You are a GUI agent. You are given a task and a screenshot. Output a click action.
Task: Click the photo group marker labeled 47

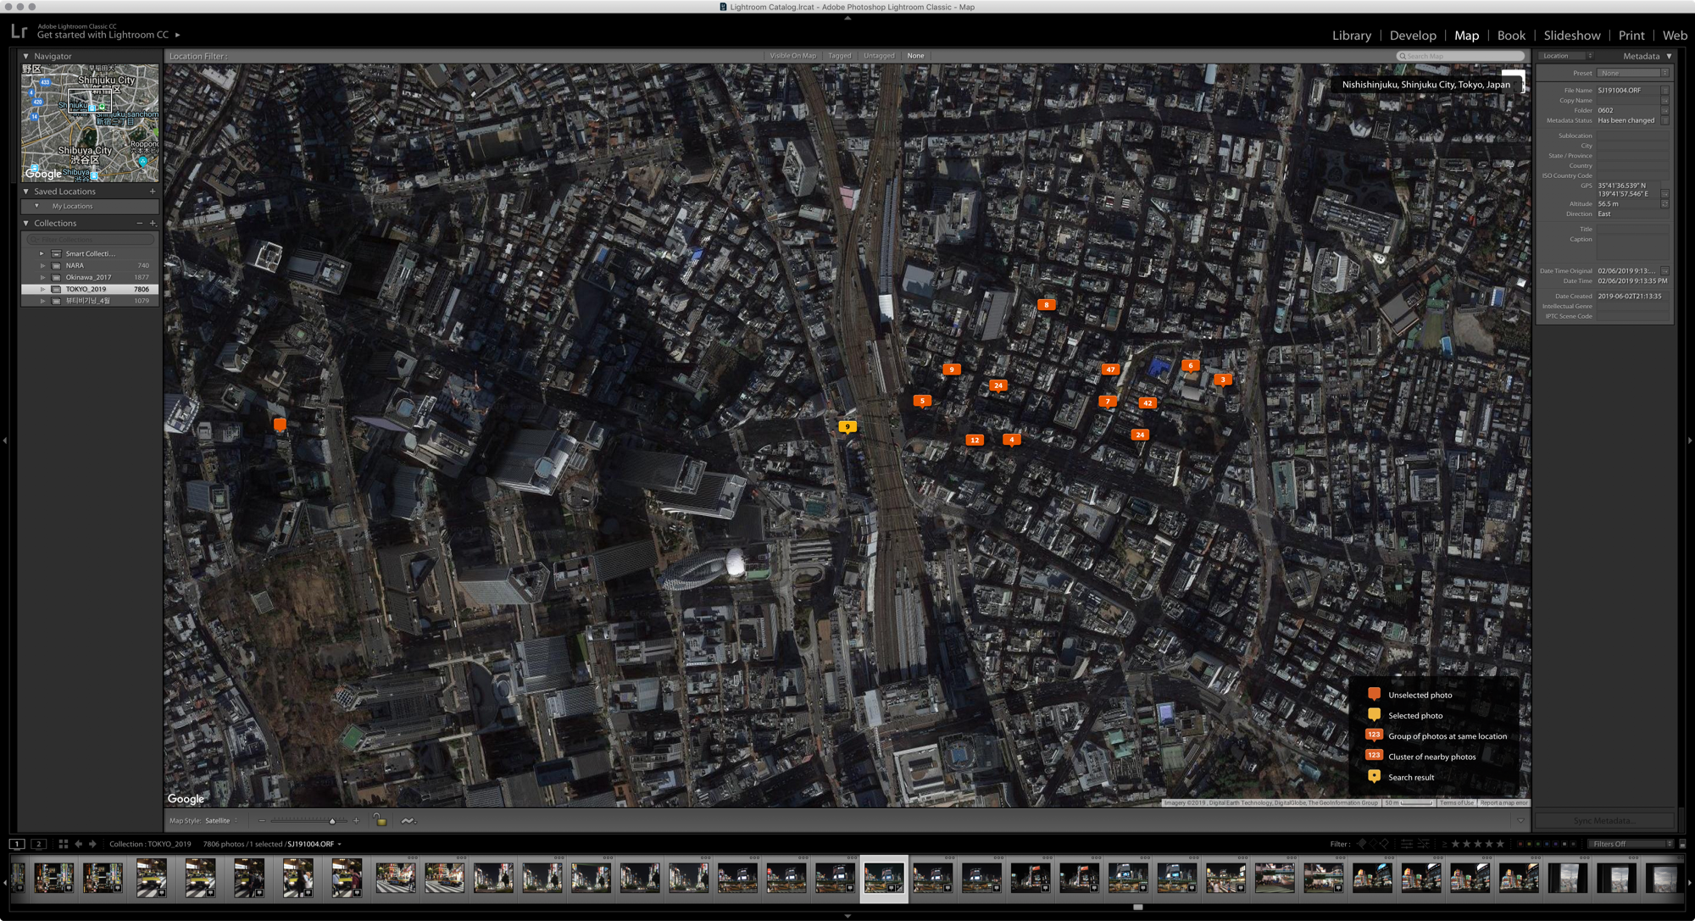(x=1109, y=369)
